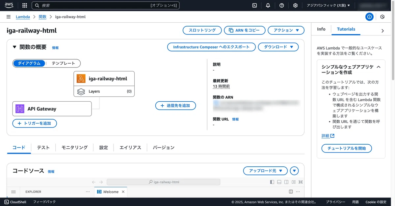This screenshot has width=395, height=206.
Task: Toggle the editor secondary sidebar
Action: point(286,182)
